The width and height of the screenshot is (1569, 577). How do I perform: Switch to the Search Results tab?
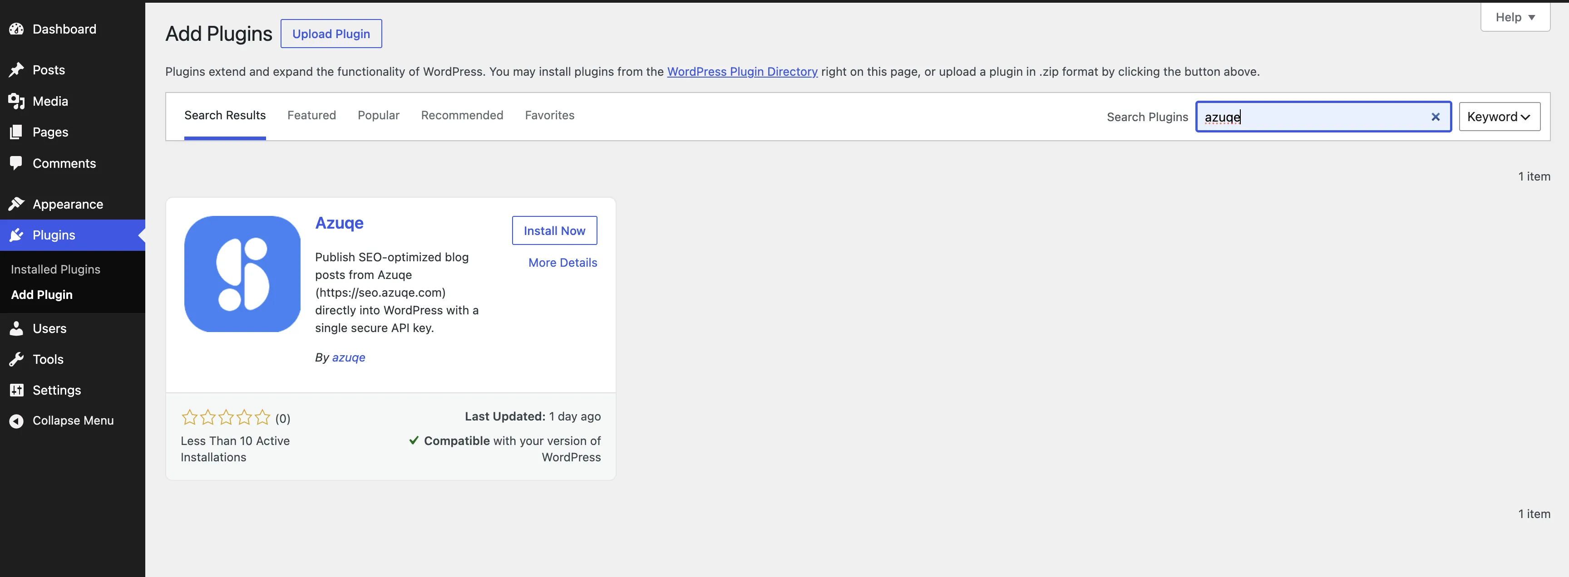click(225, 116)
